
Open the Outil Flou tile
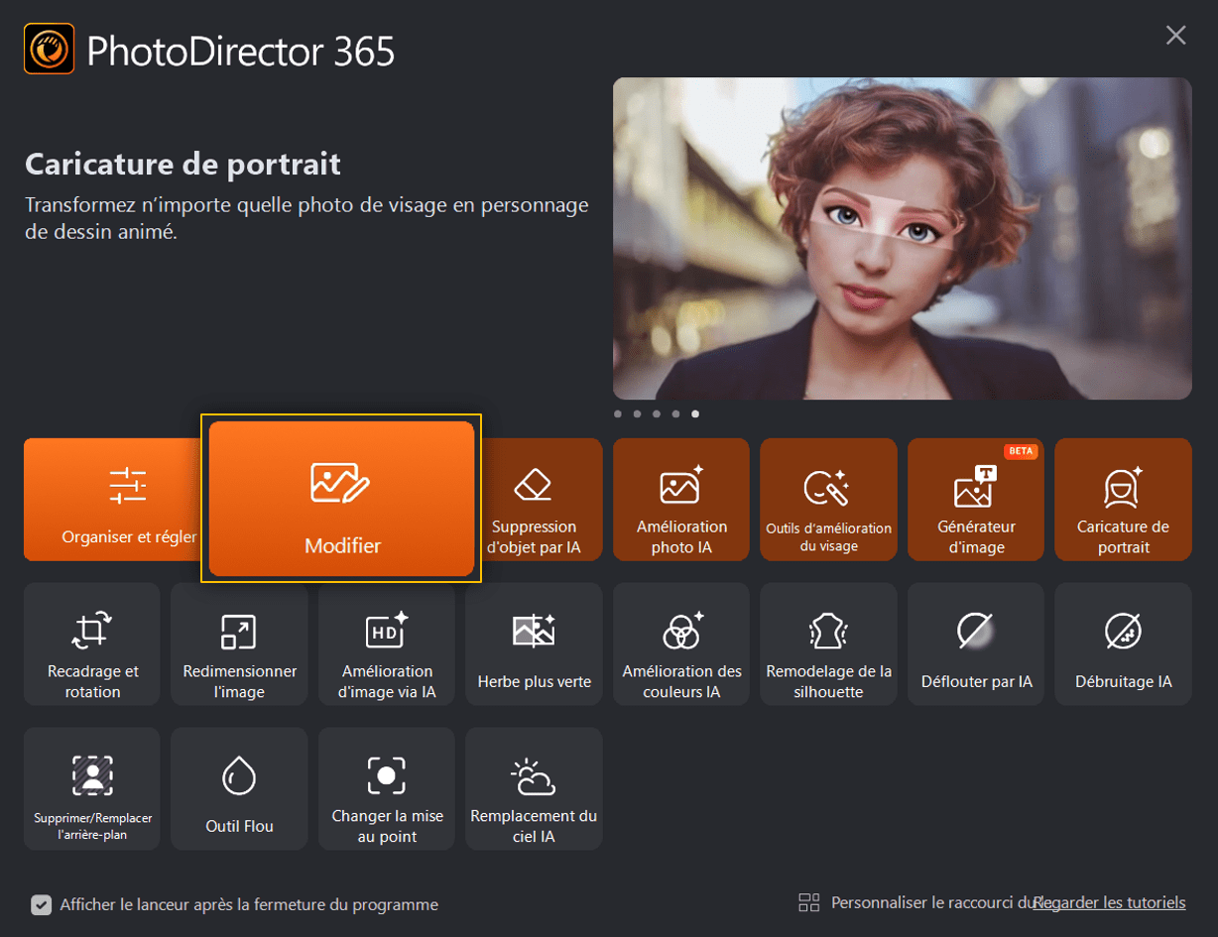click(x=239, y=789)
